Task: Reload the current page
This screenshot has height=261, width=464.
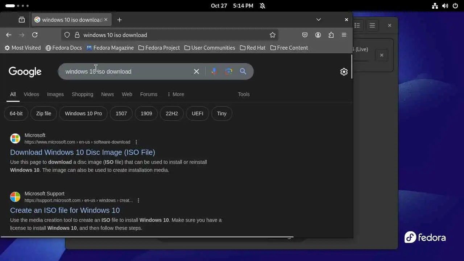Action: [35, 35]
